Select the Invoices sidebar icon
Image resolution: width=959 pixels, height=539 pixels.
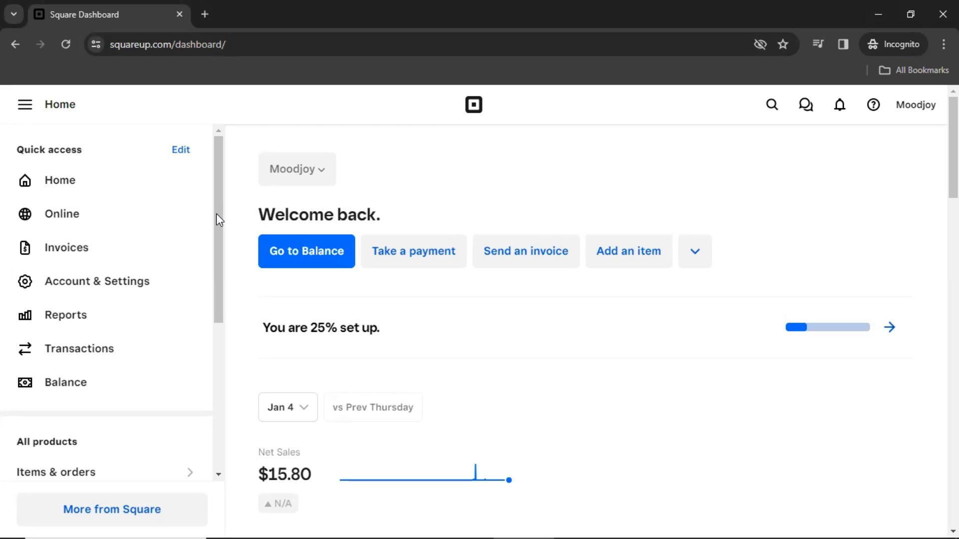tap(25, 248)
